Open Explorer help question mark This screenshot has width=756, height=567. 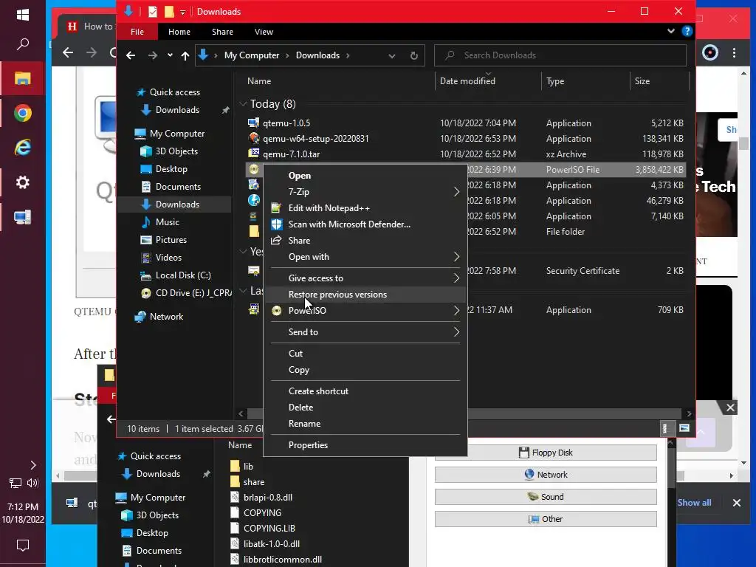[687, 31]
